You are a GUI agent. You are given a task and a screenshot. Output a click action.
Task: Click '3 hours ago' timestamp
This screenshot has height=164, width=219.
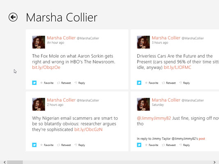point(160,43)
